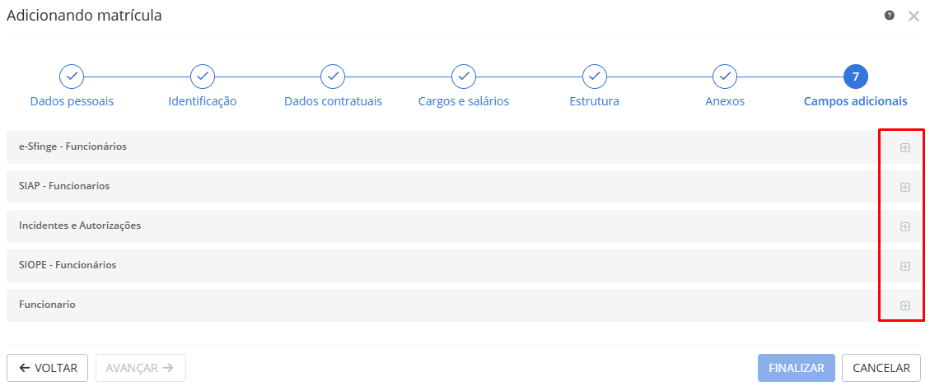This screenshot has width=930, height=386.
Task: Click the Dados pessoais step checkmark circle
Action: [x=72, y=77]
